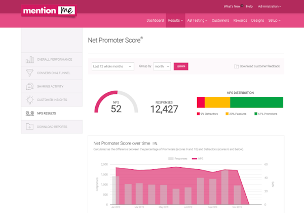This screenshot has width=304, height=213.
Task: Click the NPS Results faces icon
Action: (30, 113)
